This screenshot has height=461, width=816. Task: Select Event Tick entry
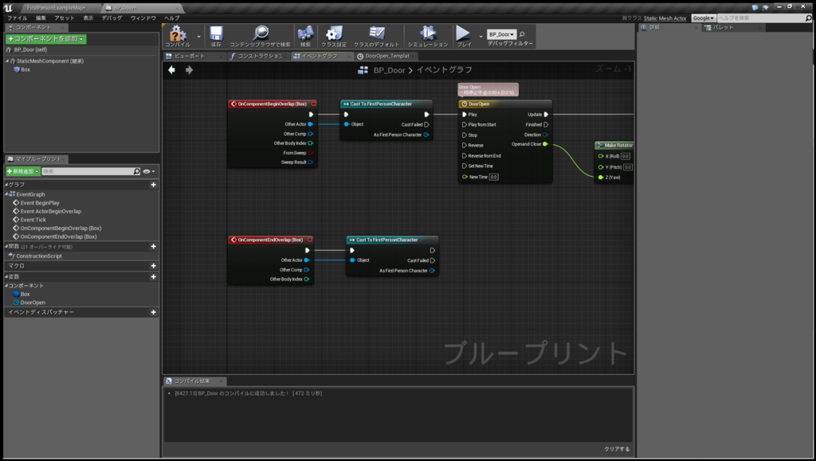(x=33, y=219)
